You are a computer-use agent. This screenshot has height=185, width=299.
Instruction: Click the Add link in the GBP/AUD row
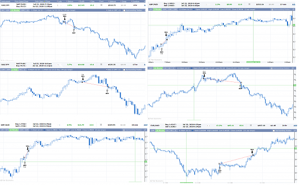coord(145,125)
